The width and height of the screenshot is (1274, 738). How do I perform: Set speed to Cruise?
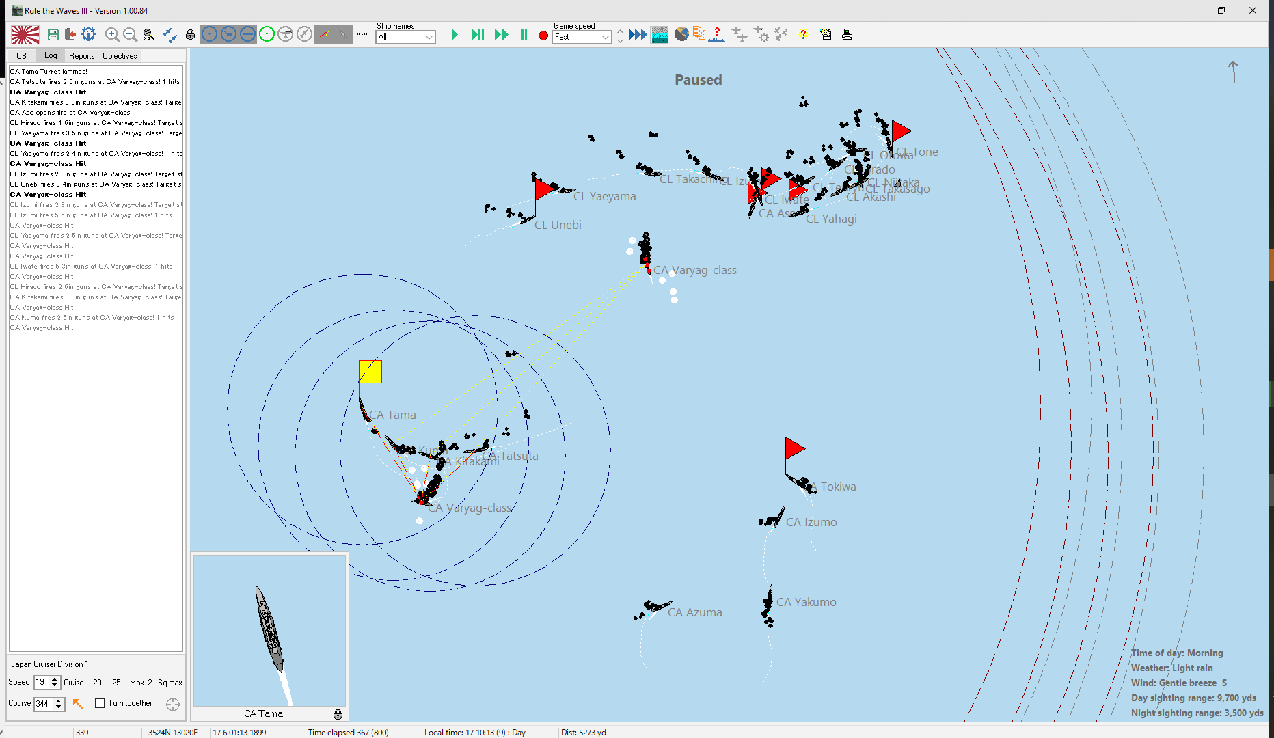pyautogui.click(x=74, y=683)
